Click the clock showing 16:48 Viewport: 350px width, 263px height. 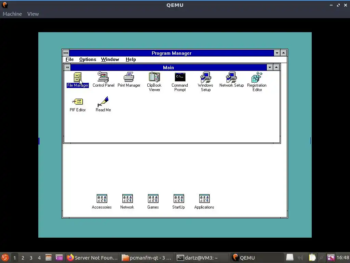click(x=342, y=258)
